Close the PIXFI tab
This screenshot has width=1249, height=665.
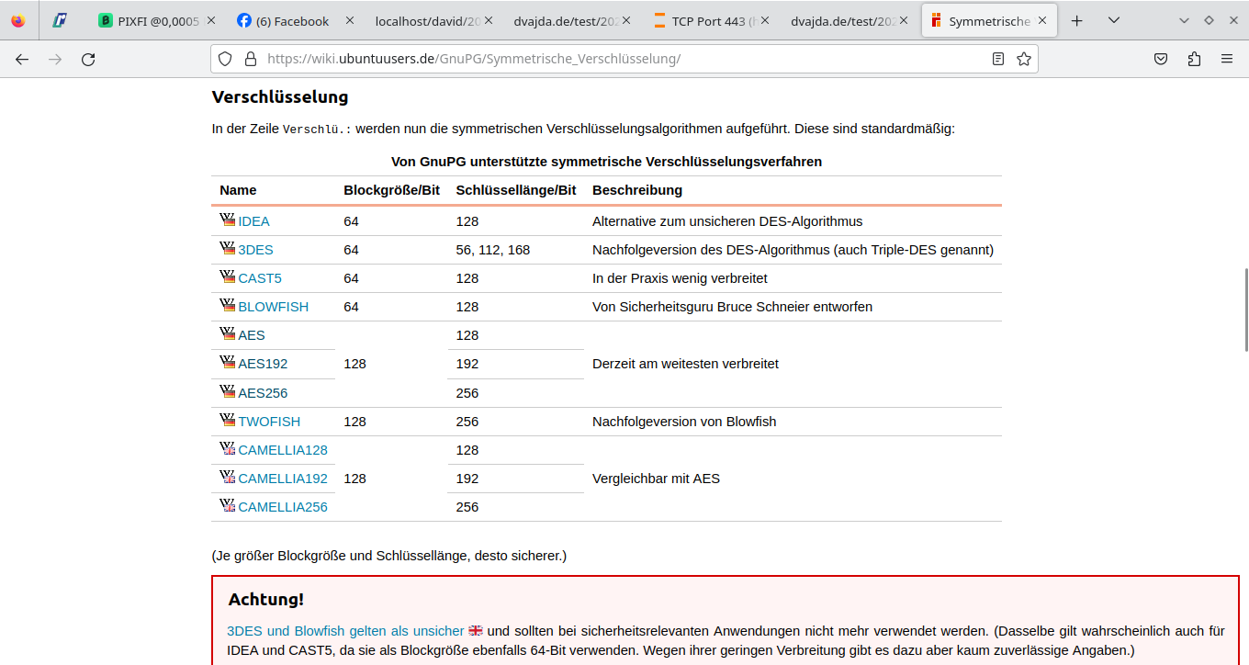pos(211,20)
